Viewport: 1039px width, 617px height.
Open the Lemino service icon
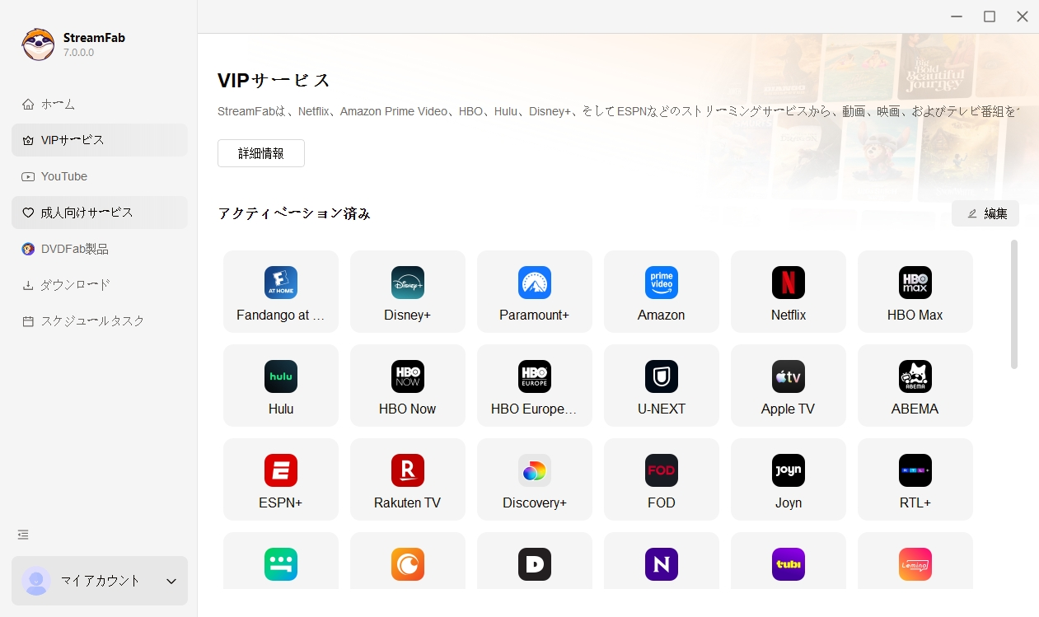pos(915,564)
